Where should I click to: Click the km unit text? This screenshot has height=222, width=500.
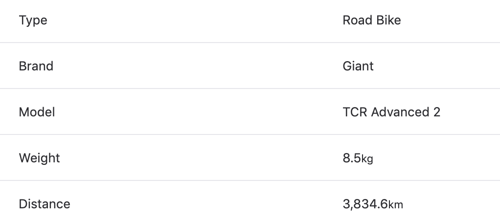pos(396,204)
